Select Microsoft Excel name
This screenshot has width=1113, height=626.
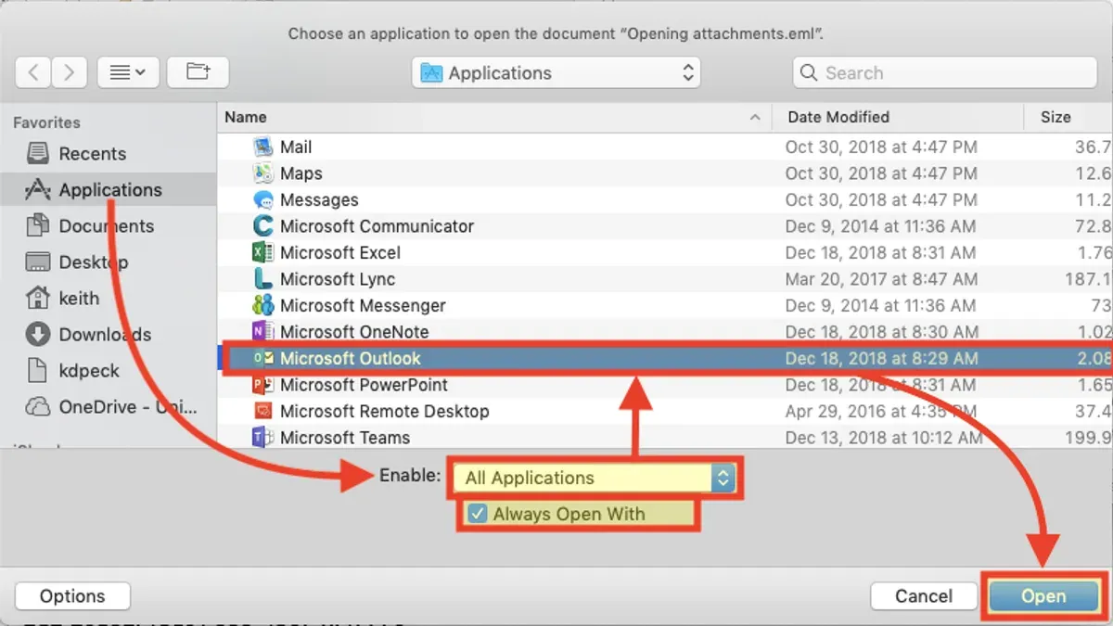(340, 252)
